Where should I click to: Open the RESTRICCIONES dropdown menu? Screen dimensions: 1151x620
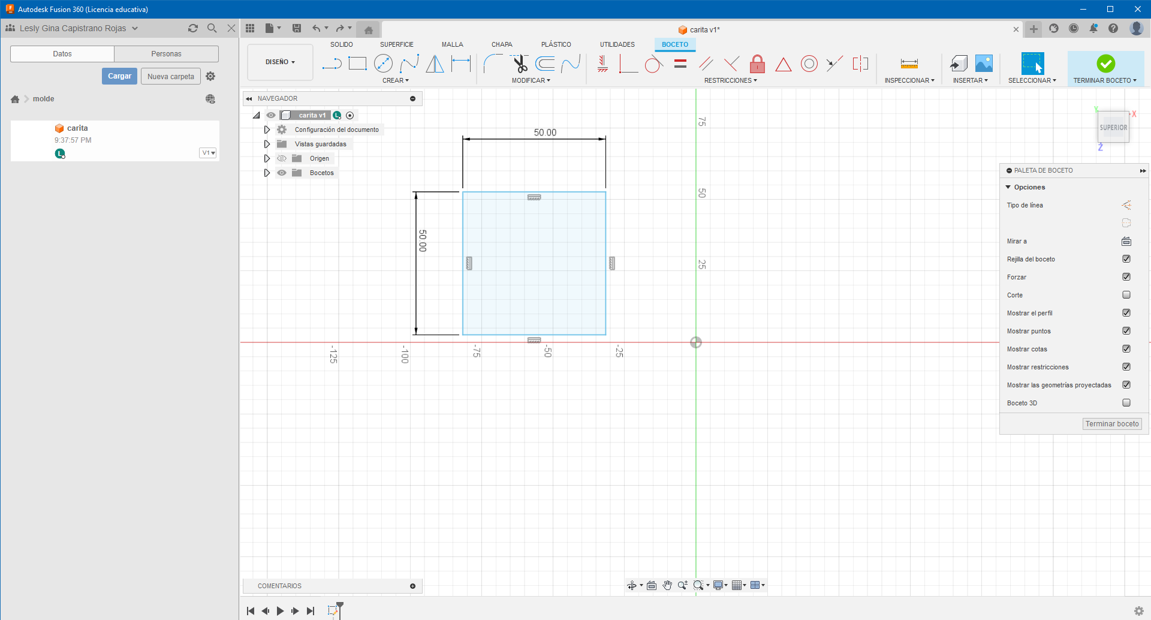pos(731,80)
